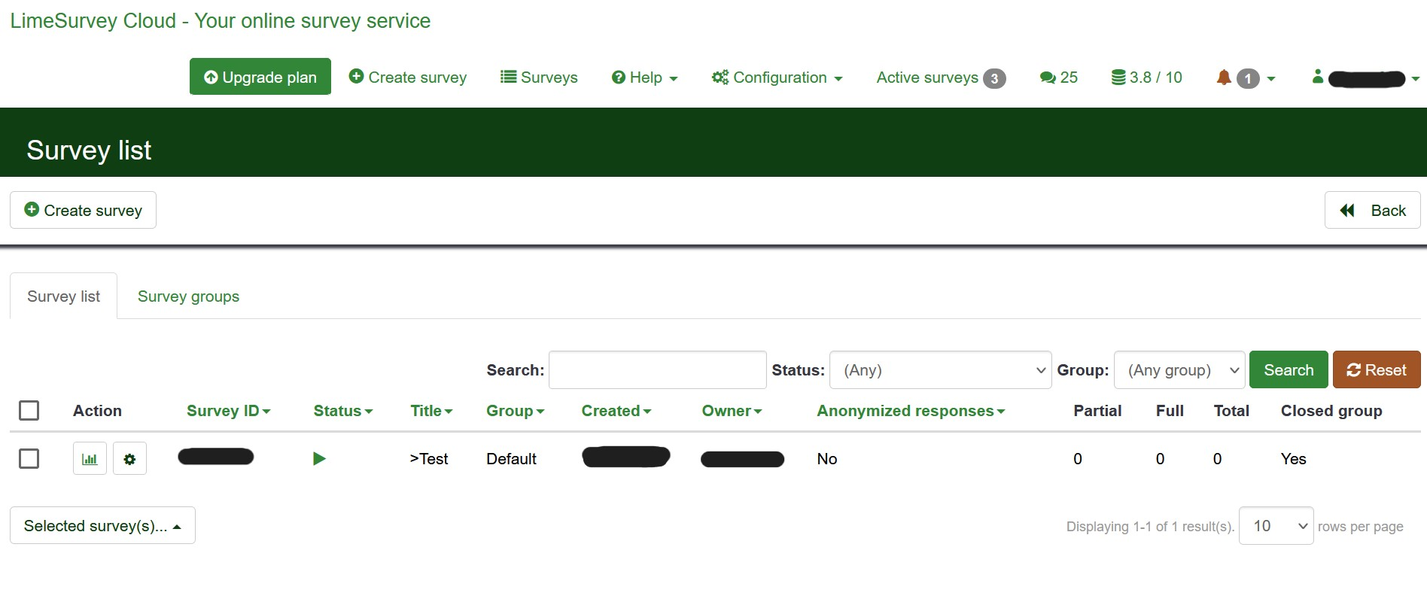Toggle the select-all checkbox in header

pyautogui.click(x=29, y=410)
